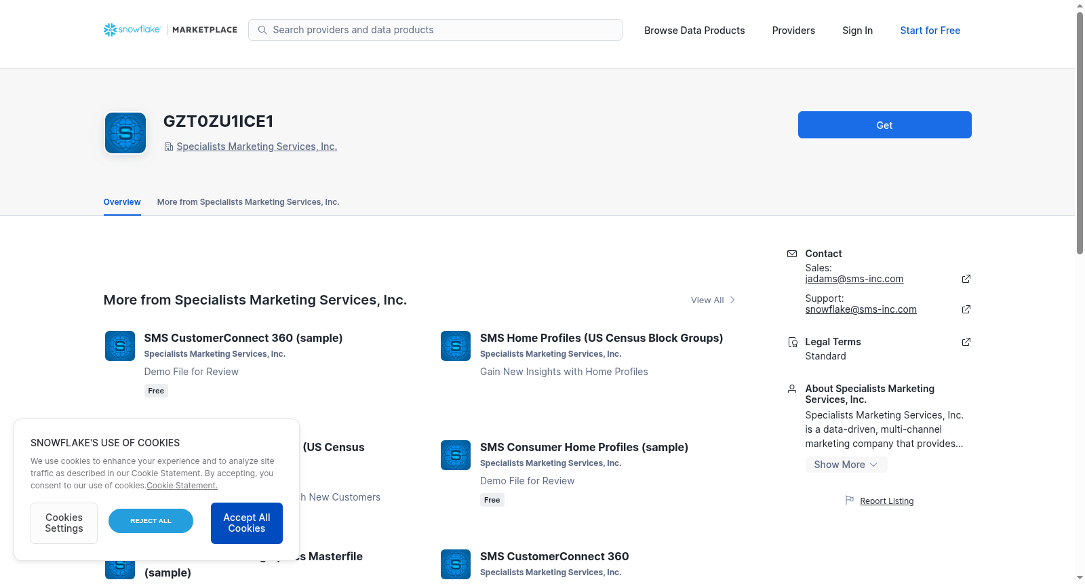Open SMS CustomerConnect 360 (sample) title
This screenshot has width=1085, height=584.
click(x=243, y=338)
